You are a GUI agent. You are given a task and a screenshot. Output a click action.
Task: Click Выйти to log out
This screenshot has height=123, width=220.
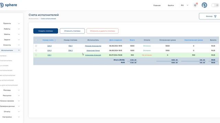(x=171, y=5)
